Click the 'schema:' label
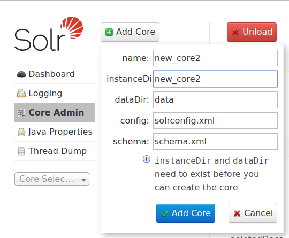 pos(131,142)
